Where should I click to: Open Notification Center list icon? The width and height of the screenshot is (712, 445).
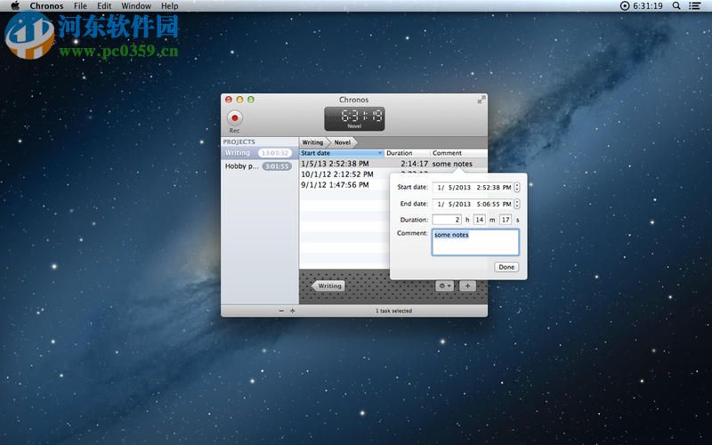694,6
